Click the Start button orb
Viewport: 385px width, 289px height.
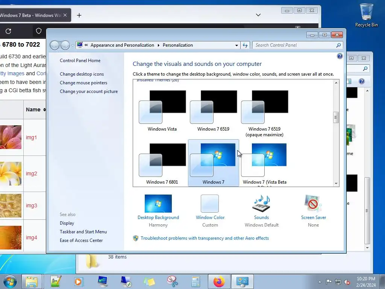10,281
